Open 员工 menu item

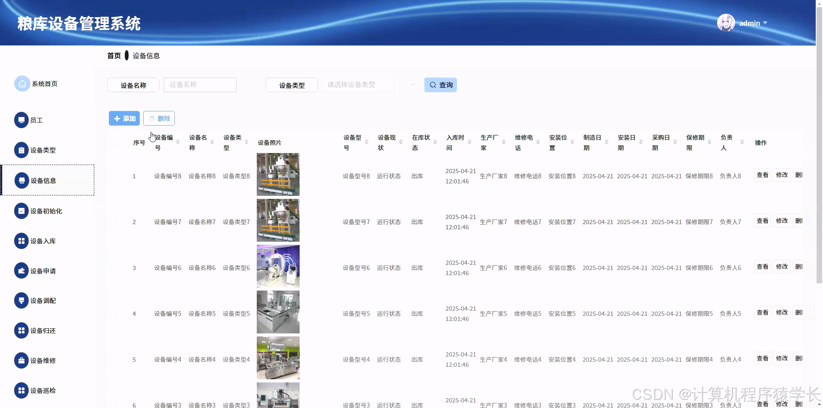tap(36, 120)
